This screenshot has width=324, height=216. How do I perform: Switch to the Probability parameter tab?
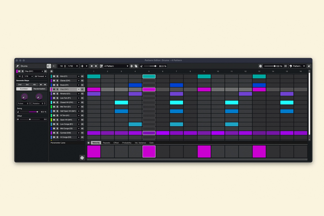(x=127, y=143)
